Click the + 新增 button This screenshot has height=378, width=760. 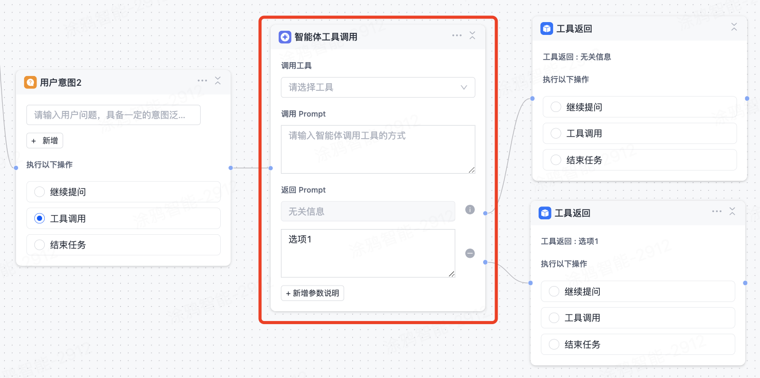[45, 141]
